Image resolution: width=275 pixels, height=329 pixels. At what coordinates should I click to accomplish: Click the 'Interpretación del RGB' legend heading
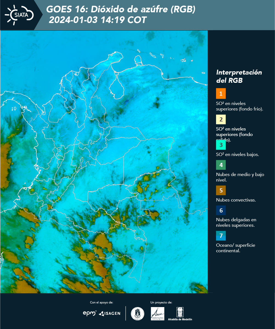[x=239, y=76]
